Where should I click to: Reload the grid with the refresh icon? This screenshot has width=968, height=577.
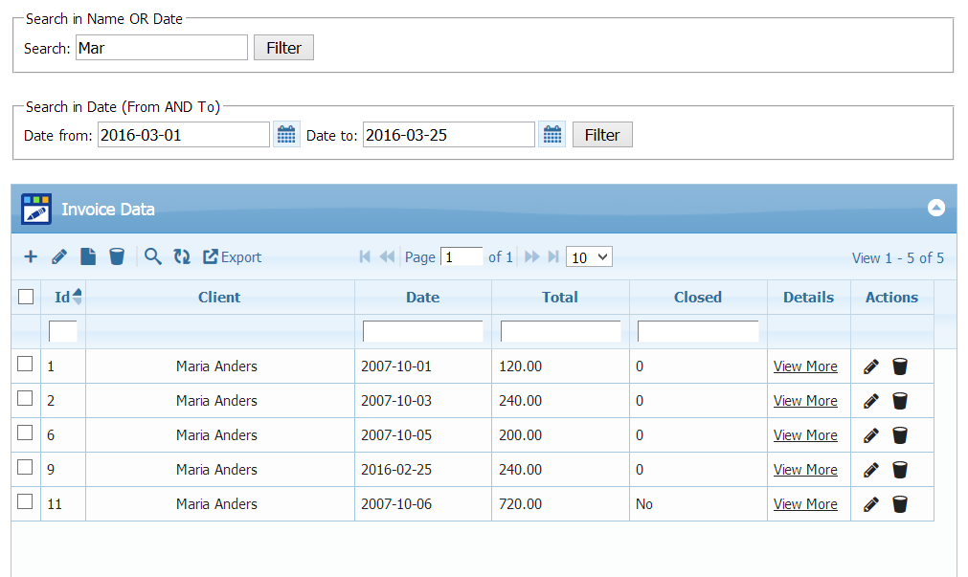click(x=182, y=256)
